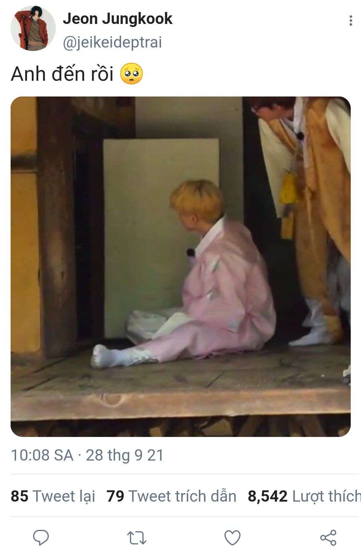Click the retweet arrows icon
361x555 pixels.
137,538
